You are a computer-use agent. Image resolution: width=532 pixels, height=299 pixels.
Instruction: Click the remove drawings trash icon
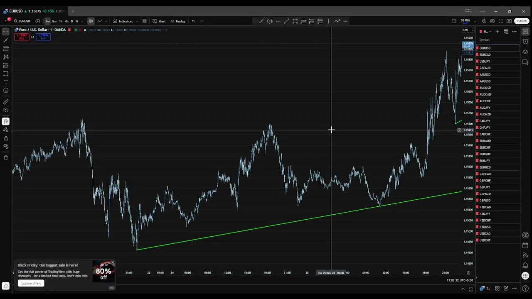[x=6, y=158]
